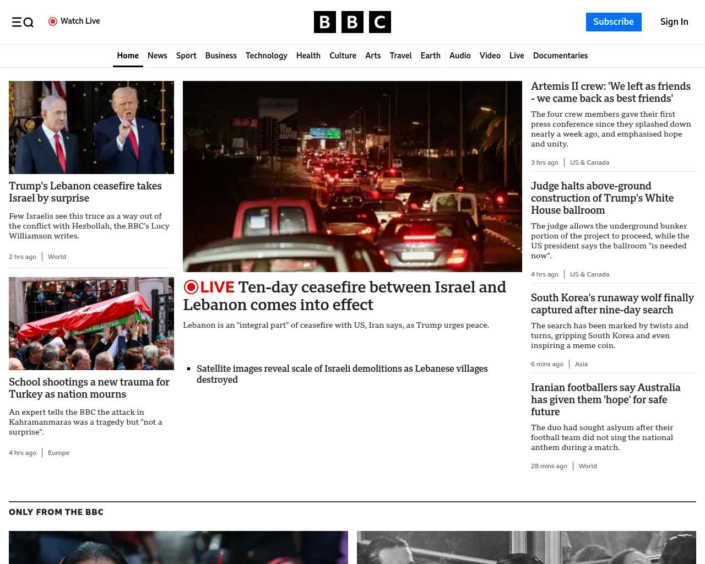Screen dimensions: 705x564
Task: Click the BBC logo
Action: click(352, 22)
